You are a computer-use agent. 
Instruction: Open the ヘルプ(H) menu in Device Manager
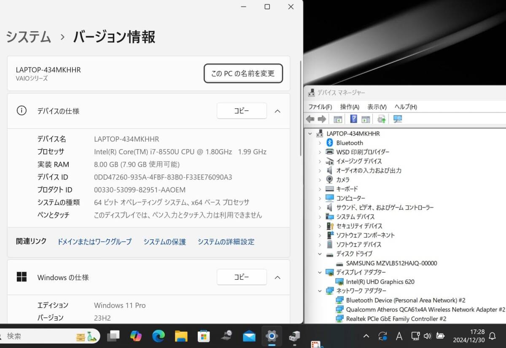tap(406, 107)
